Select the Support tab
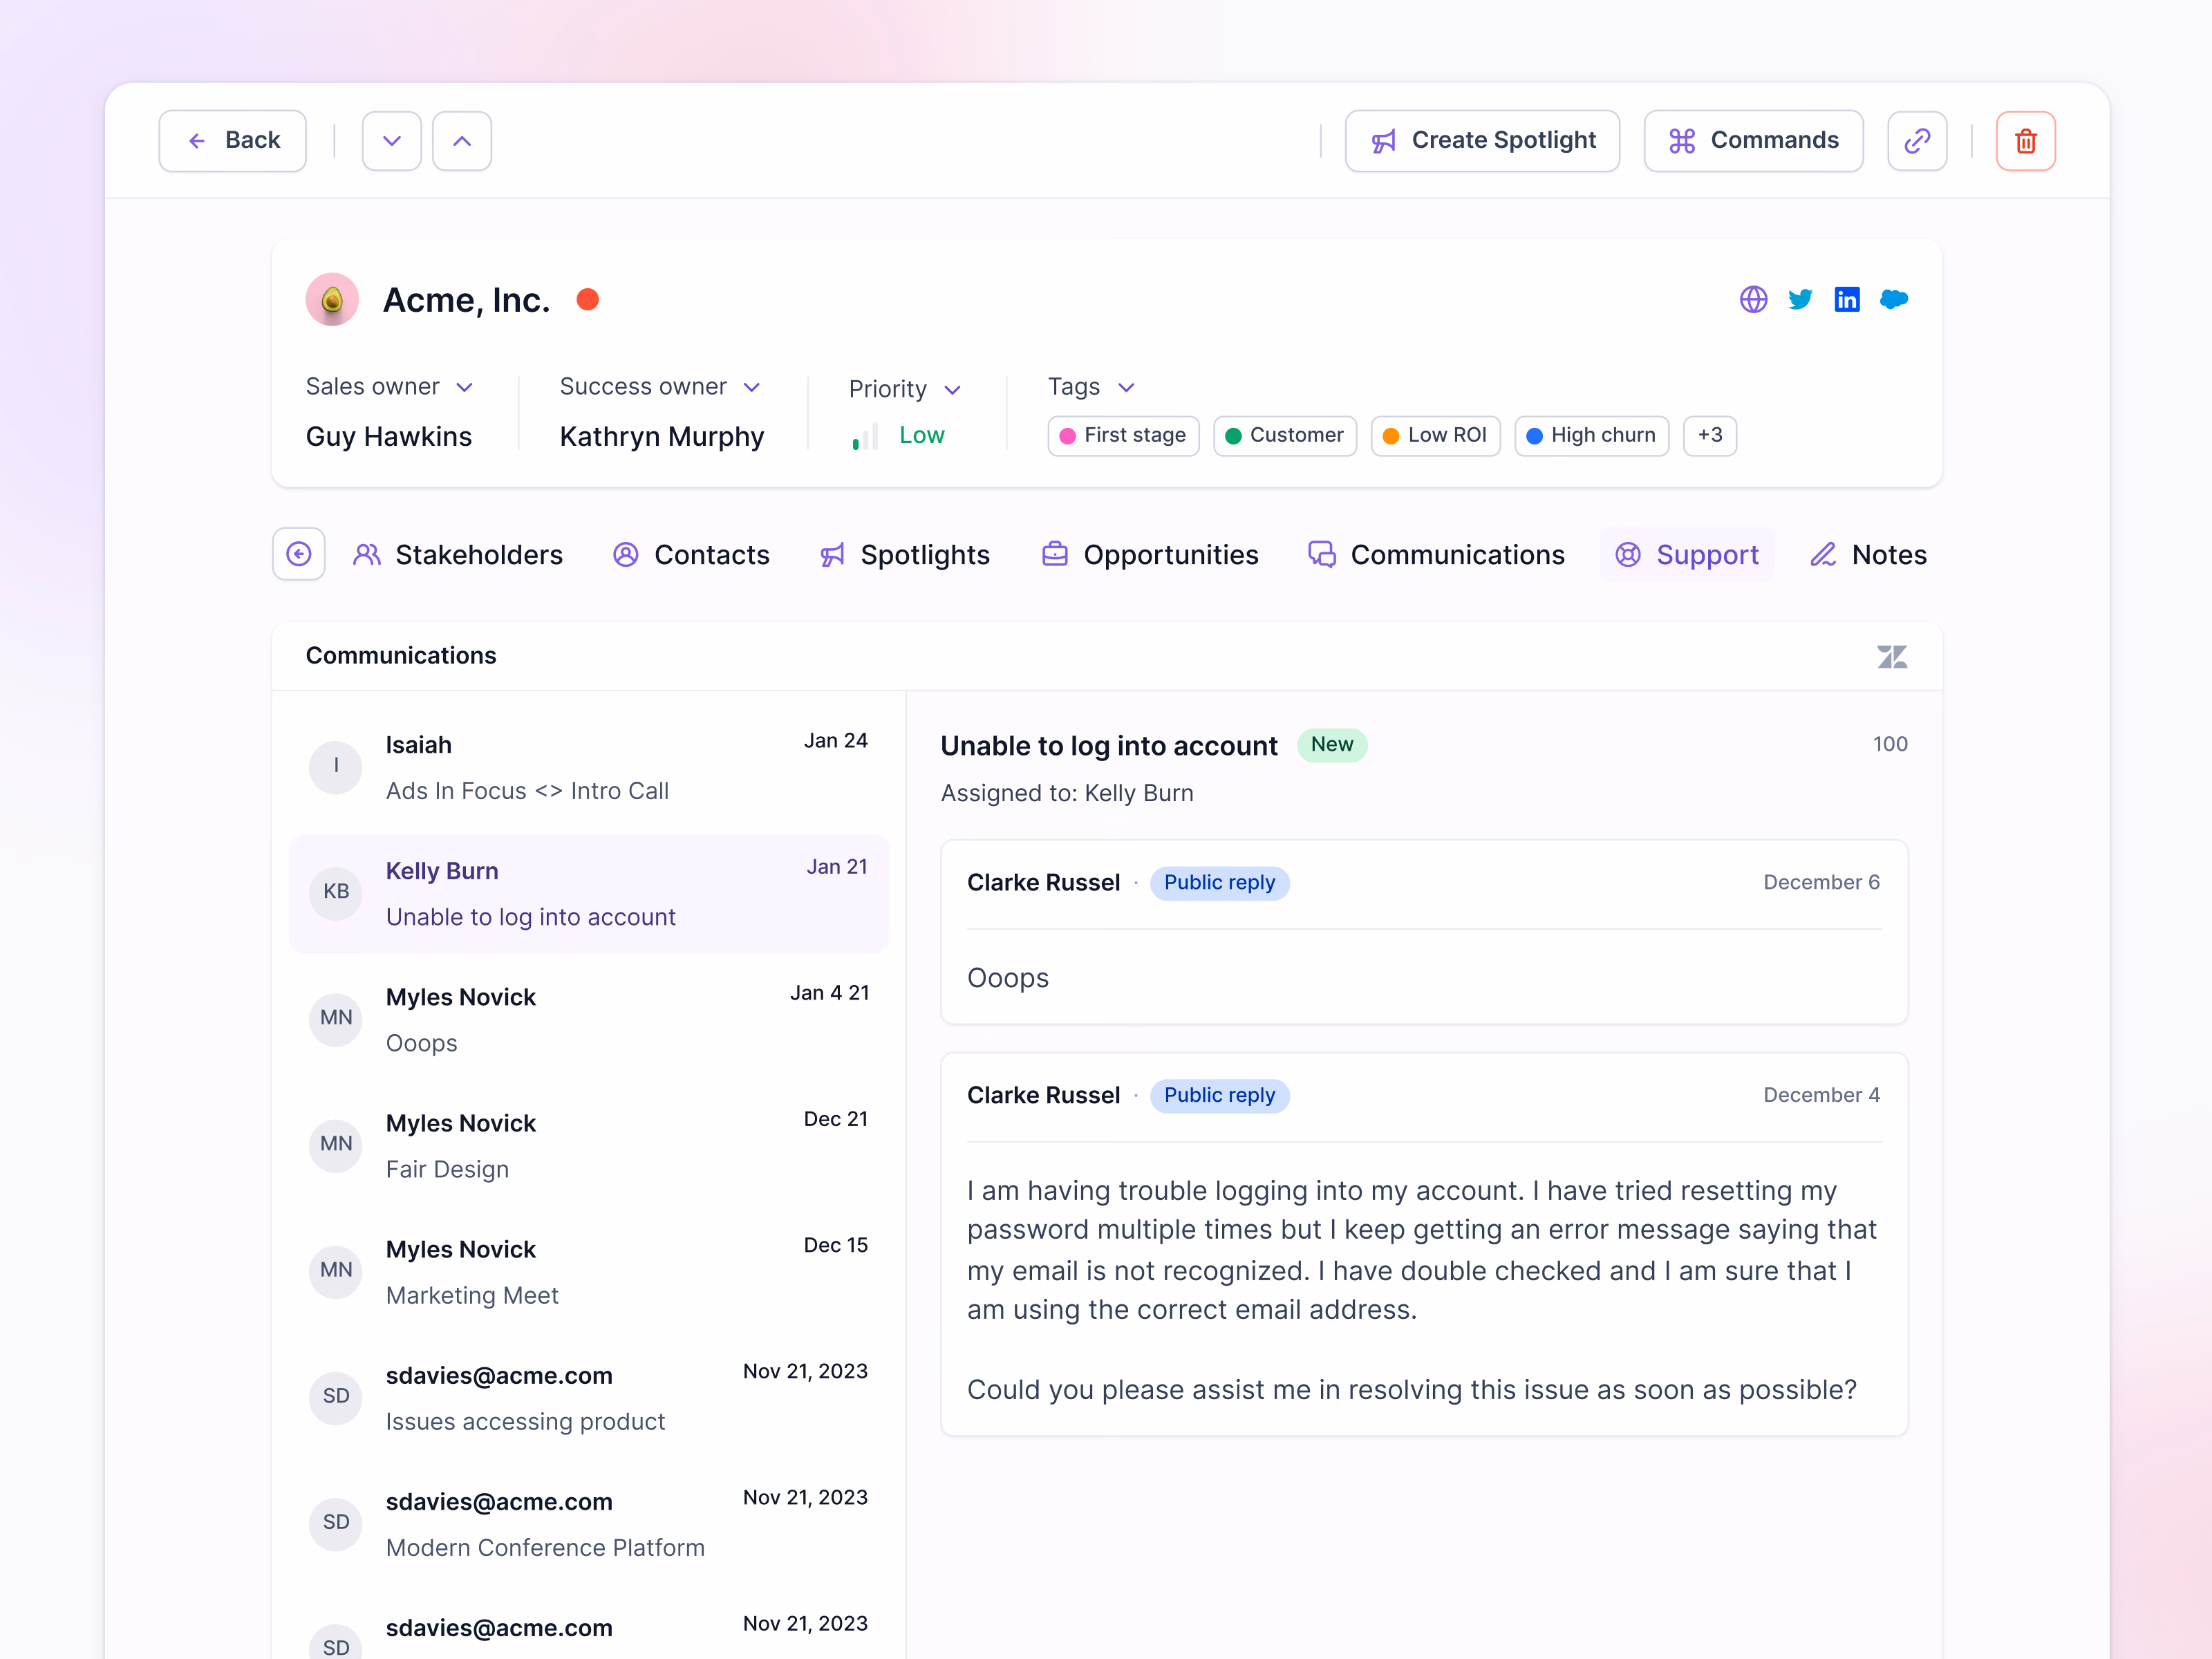2212x1659 pixels. click(1686, 555)
